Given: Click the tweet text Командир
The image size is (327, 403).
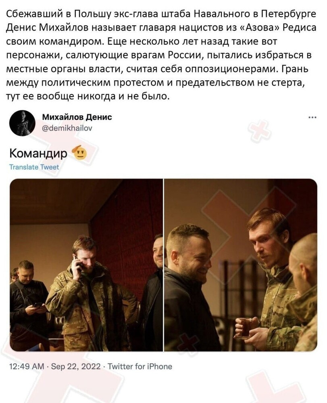Looking at the screenshot, I should (x=38, y=153).
